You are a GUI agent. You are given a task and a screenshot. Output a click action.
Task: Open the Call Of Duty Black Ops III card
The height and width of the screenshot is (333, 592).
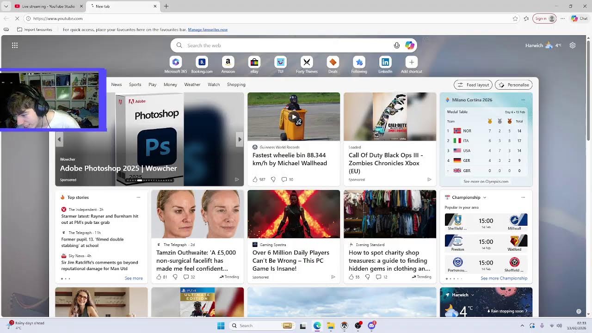click(x=390, y=139)
